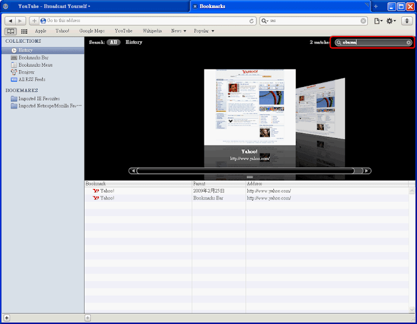Click the bookmarks search magnifier icon
The image size is (417, 324).
pyautogui.click(x=339, y=42)
